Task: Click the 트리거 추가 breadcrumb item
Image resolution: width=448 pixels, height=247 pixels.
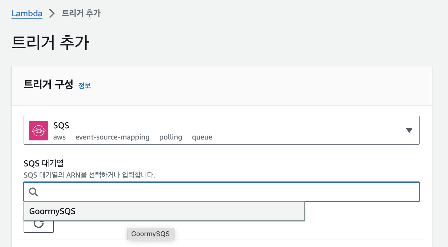Action: tap(81, 13)
